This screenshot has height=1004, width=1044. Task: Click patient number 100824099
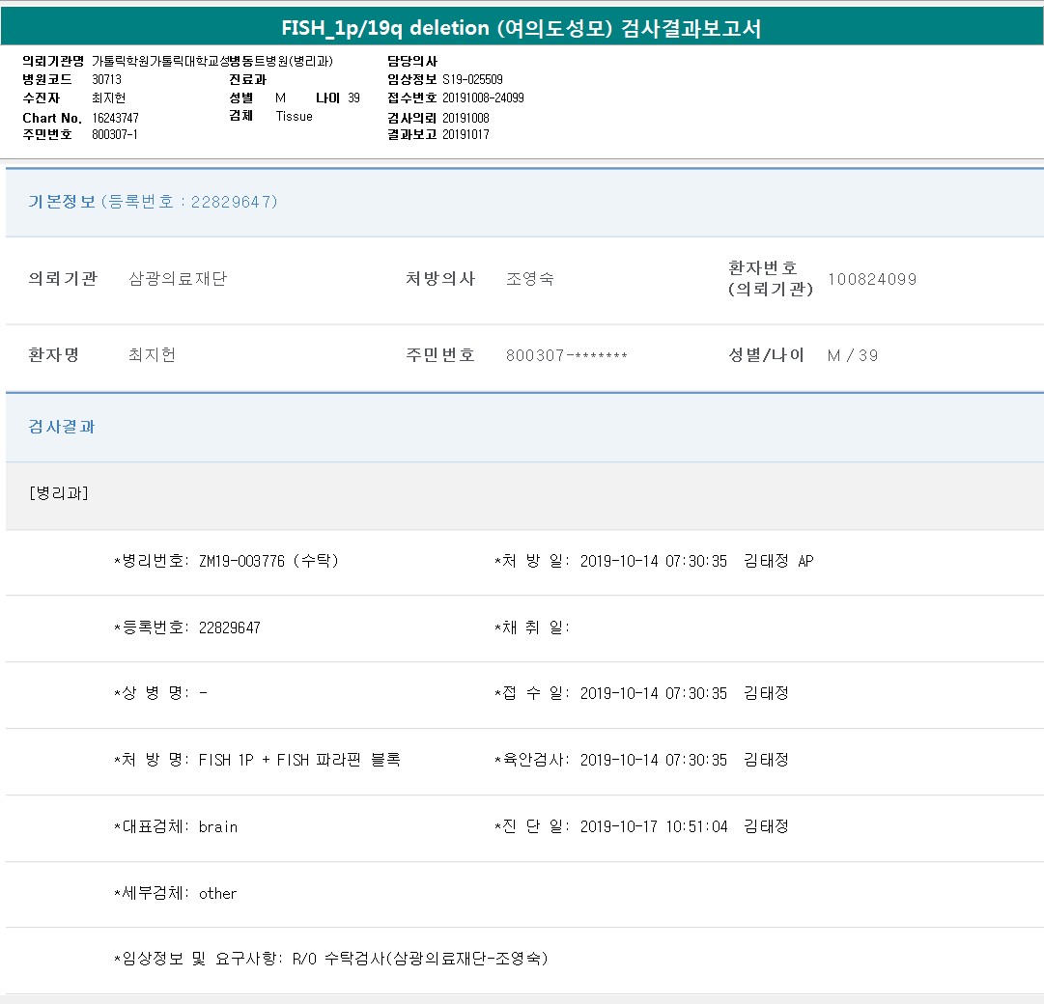(872, 280)
